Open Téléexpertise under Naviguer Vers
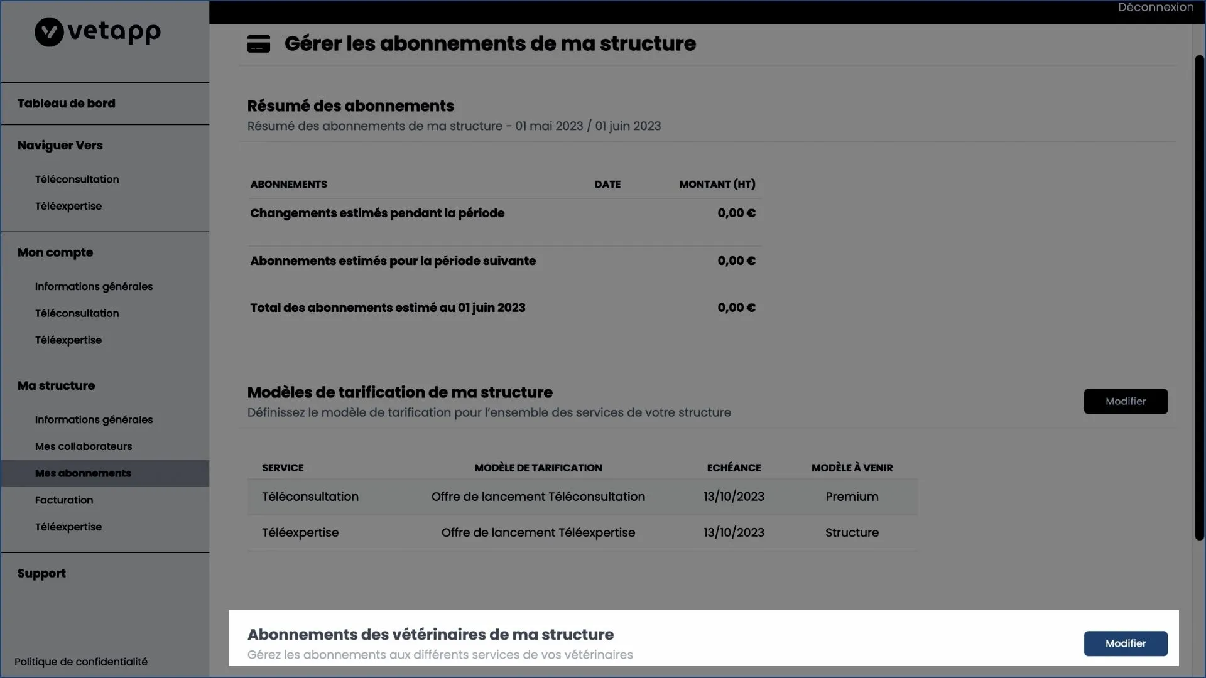 (x=68, y=207)
